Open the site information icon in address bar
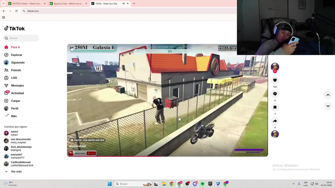The image size is (335, 188). click(24, 11)
